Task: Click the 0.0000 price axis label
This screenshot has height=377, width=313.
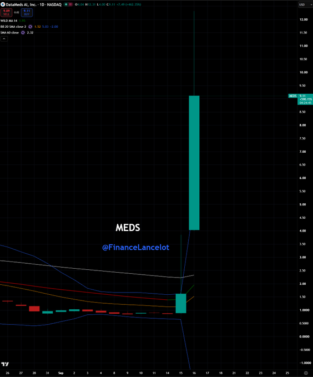Action: (304, 336)
